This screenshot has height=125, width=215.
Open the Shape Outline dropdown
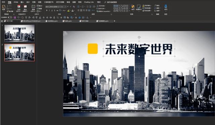[147, 8]
